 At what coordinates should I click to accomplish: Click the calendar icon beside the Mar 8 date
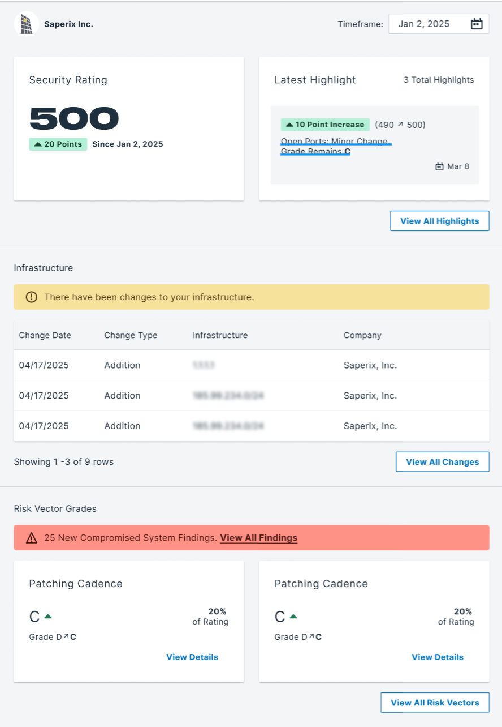click(x=440, y=166)
